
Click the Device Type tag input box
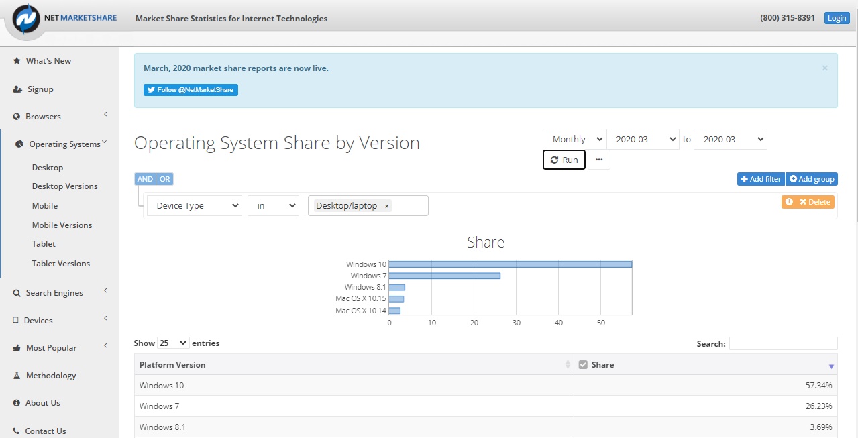(368, 206)
